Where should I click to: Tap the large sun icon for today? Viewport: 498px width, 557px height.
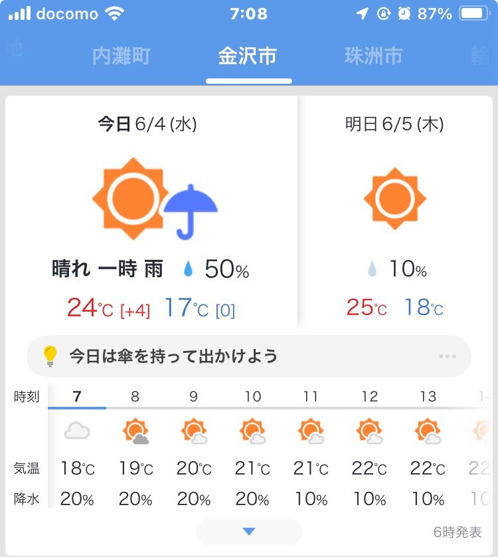(130, 198)
